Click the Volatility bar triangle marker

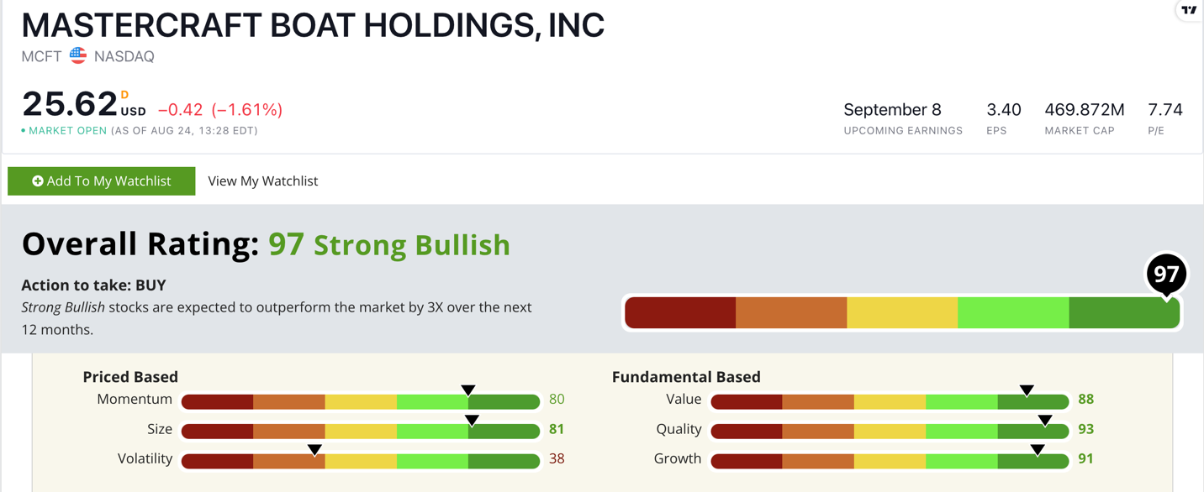[x=314, y=450]
